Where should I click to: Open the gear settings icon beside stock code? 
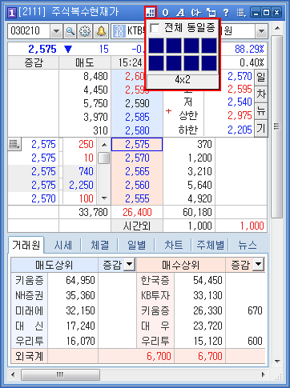(85, 31)
